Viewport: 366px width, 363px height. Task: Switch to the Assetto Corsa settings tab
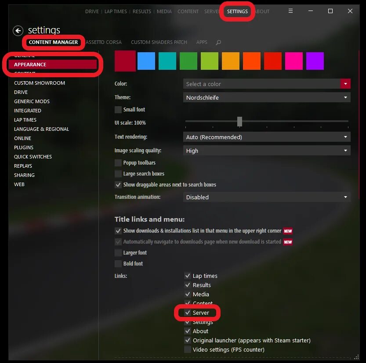click(104, 42)
